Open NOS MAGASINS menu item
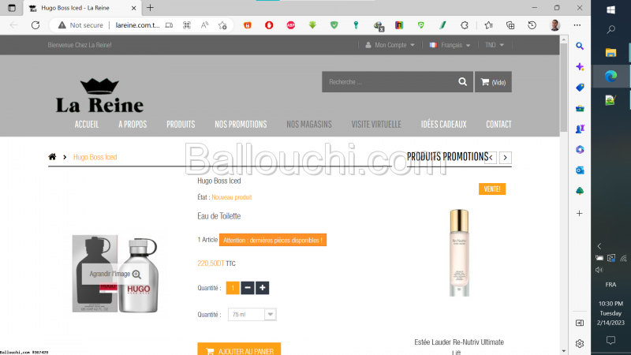Image resolution: width=631 pixels, height=355 pixels. 309,125
